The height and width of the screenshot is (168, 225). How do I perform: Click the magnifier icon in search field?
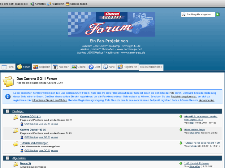(x=184, y=14)
